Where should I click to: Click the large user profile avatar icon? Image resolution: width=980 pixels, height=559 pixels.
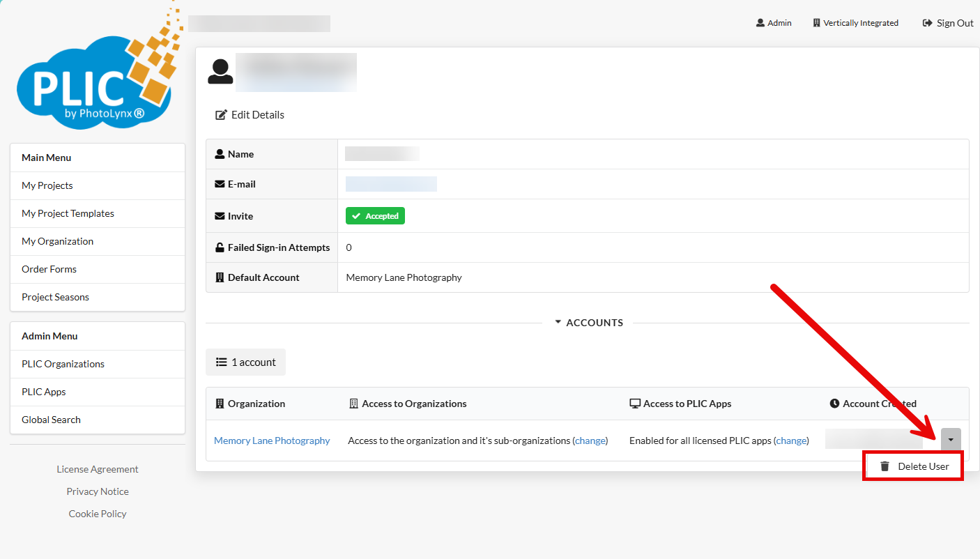coord(220,72)
